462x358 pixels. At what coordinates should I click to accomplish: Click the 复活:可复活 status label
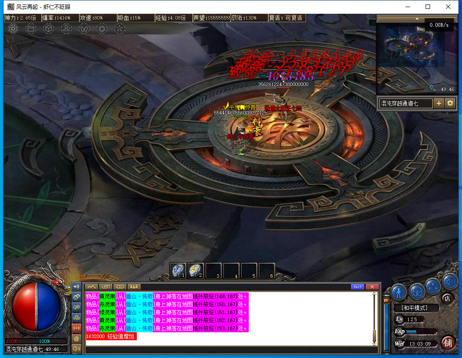pyautogui.click(x=286, y=18)
